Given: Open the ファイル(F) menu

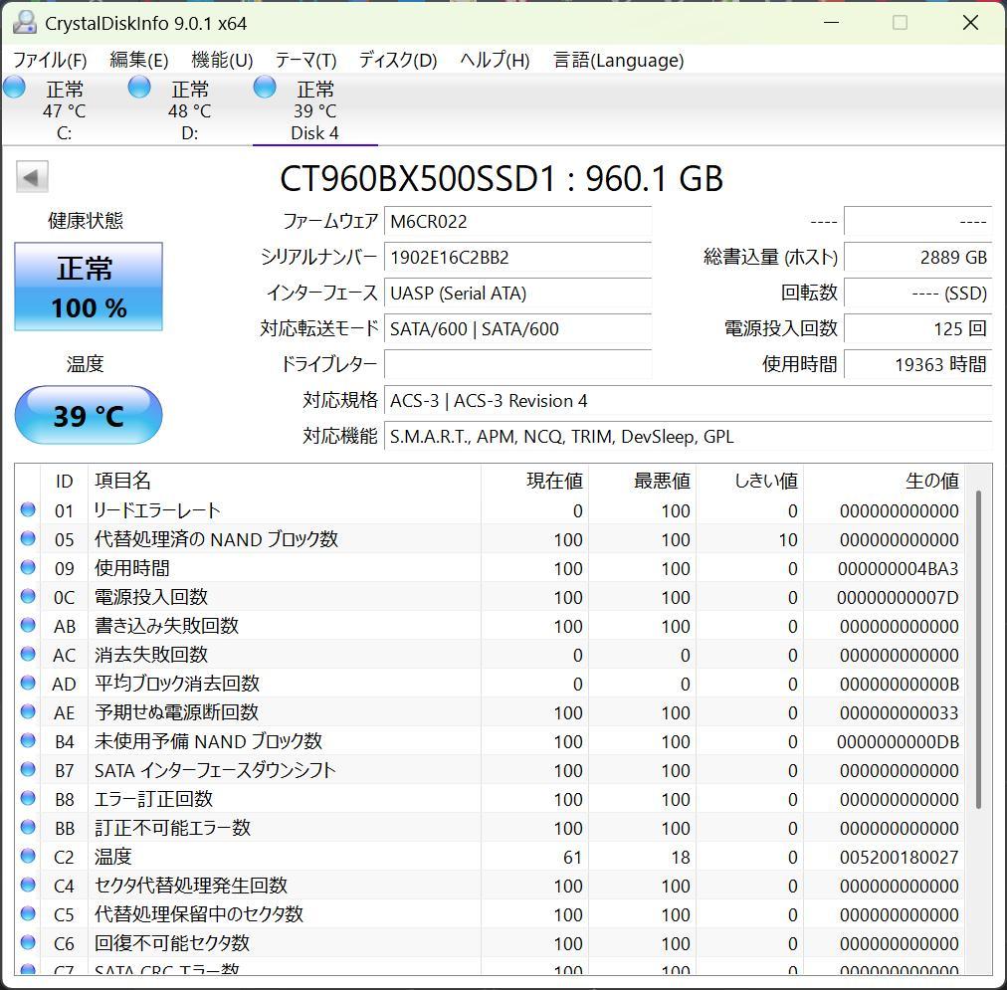Looking at the screenshot, I should (50, 61).
